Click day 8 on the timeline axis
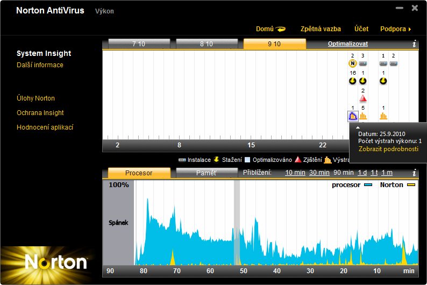This screenshot has height=285, width=427. [x=179, y=145]
